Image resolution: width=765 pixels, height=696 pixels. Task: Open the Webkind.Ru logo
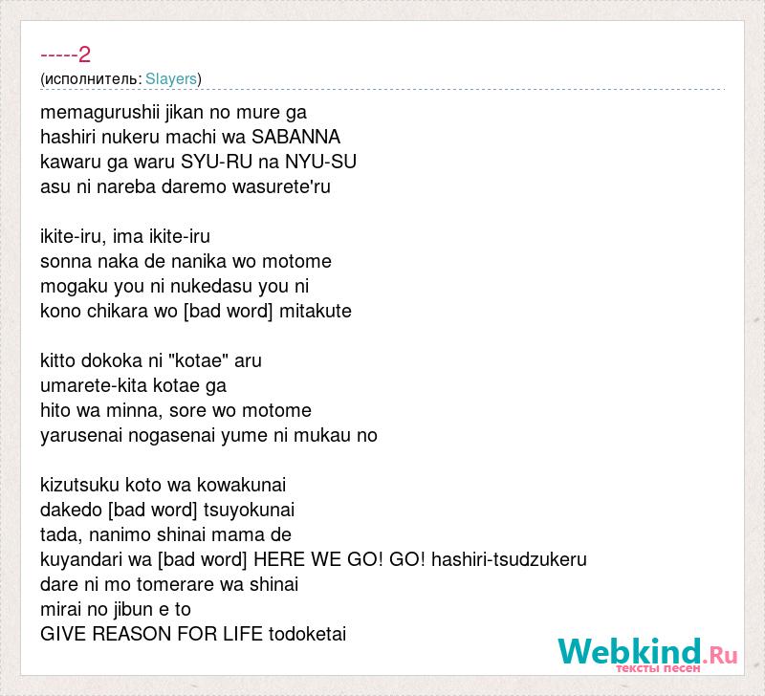(x=647, y=653)
